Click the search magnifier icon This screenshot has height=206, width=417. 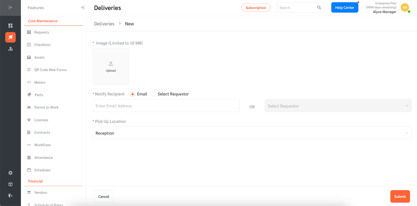(x=319, y=8)
